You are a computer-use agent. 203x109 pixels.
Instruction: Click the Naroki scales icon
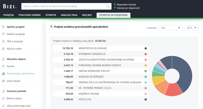pyautogui.click(x=3, y=66)
